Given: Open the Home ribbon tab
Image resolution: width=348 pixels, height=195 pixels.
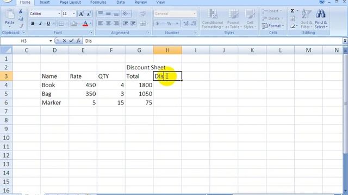Looking at the screenshot, I should [25, 2].
